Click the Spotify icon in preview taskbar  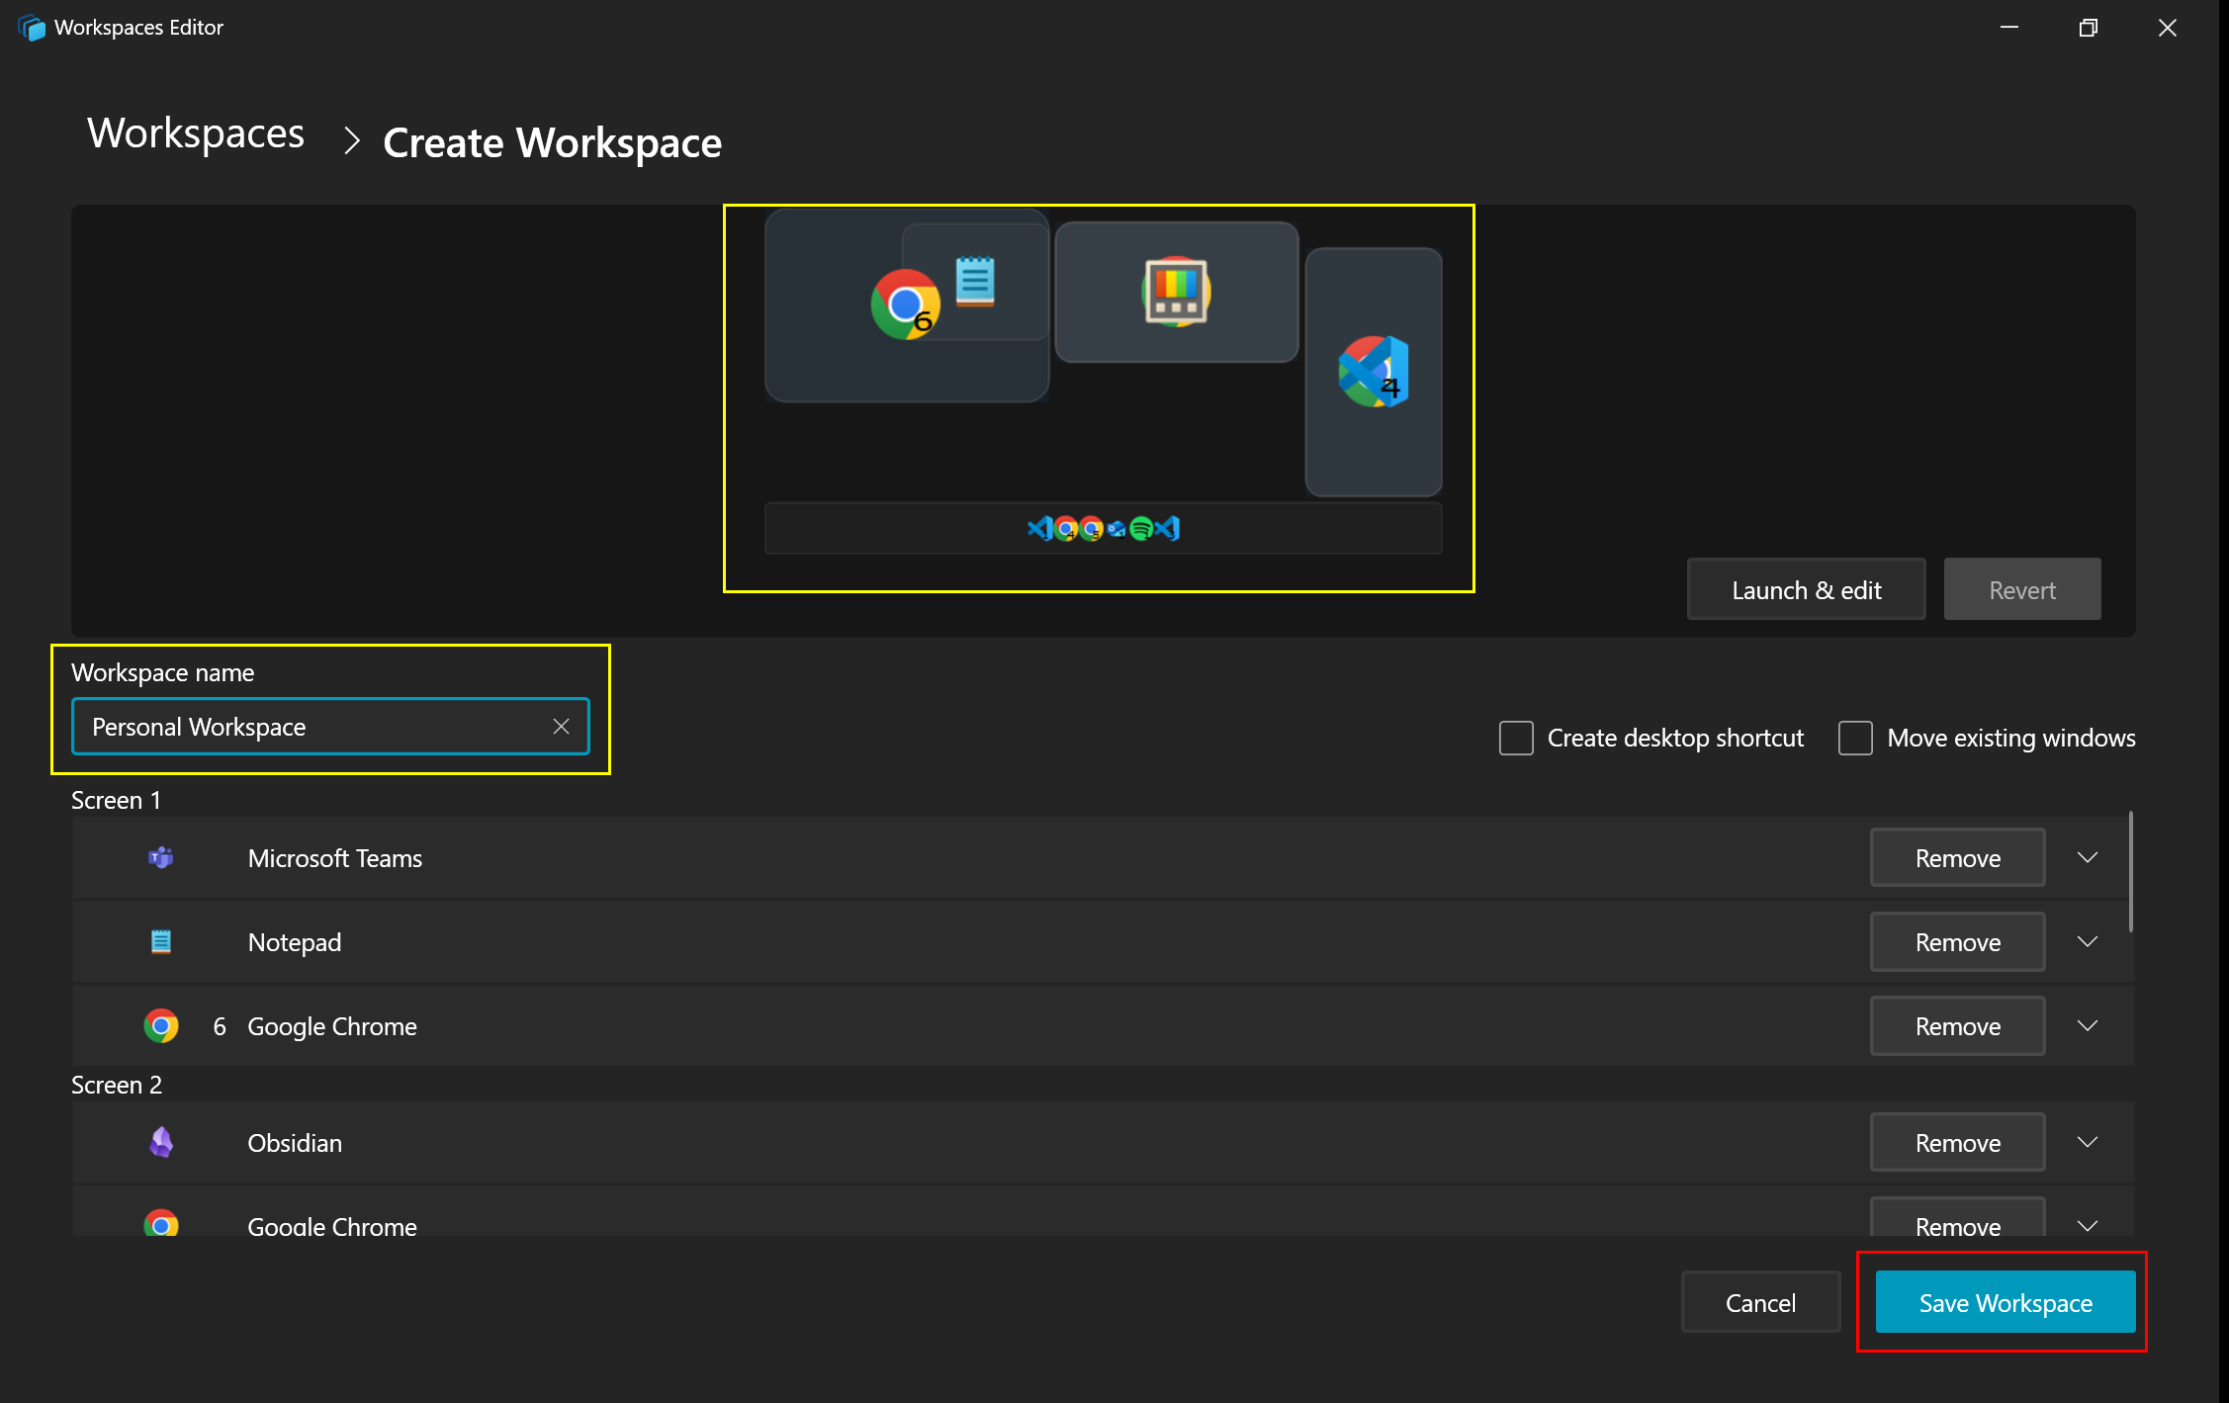click(1141, 528)
